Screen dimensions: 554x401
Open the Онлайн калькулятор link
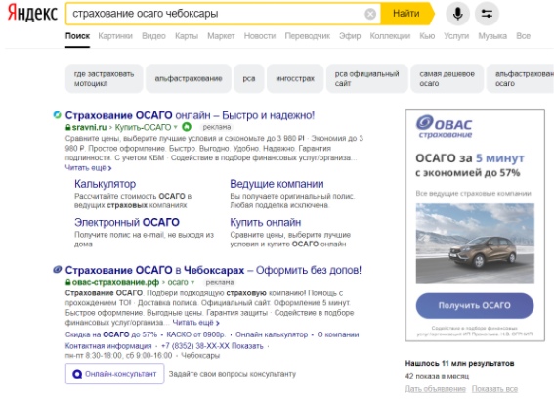coord(272,334)
